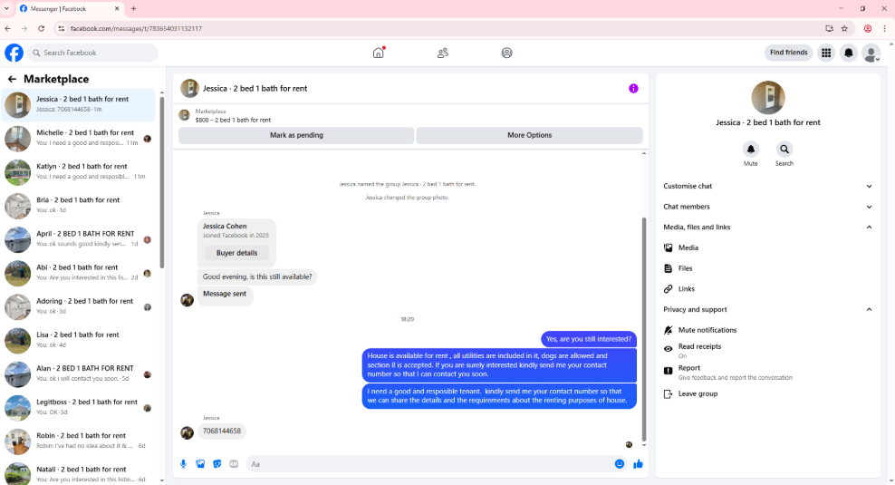Go back using the Marketplace back arrow

[12, 79]
